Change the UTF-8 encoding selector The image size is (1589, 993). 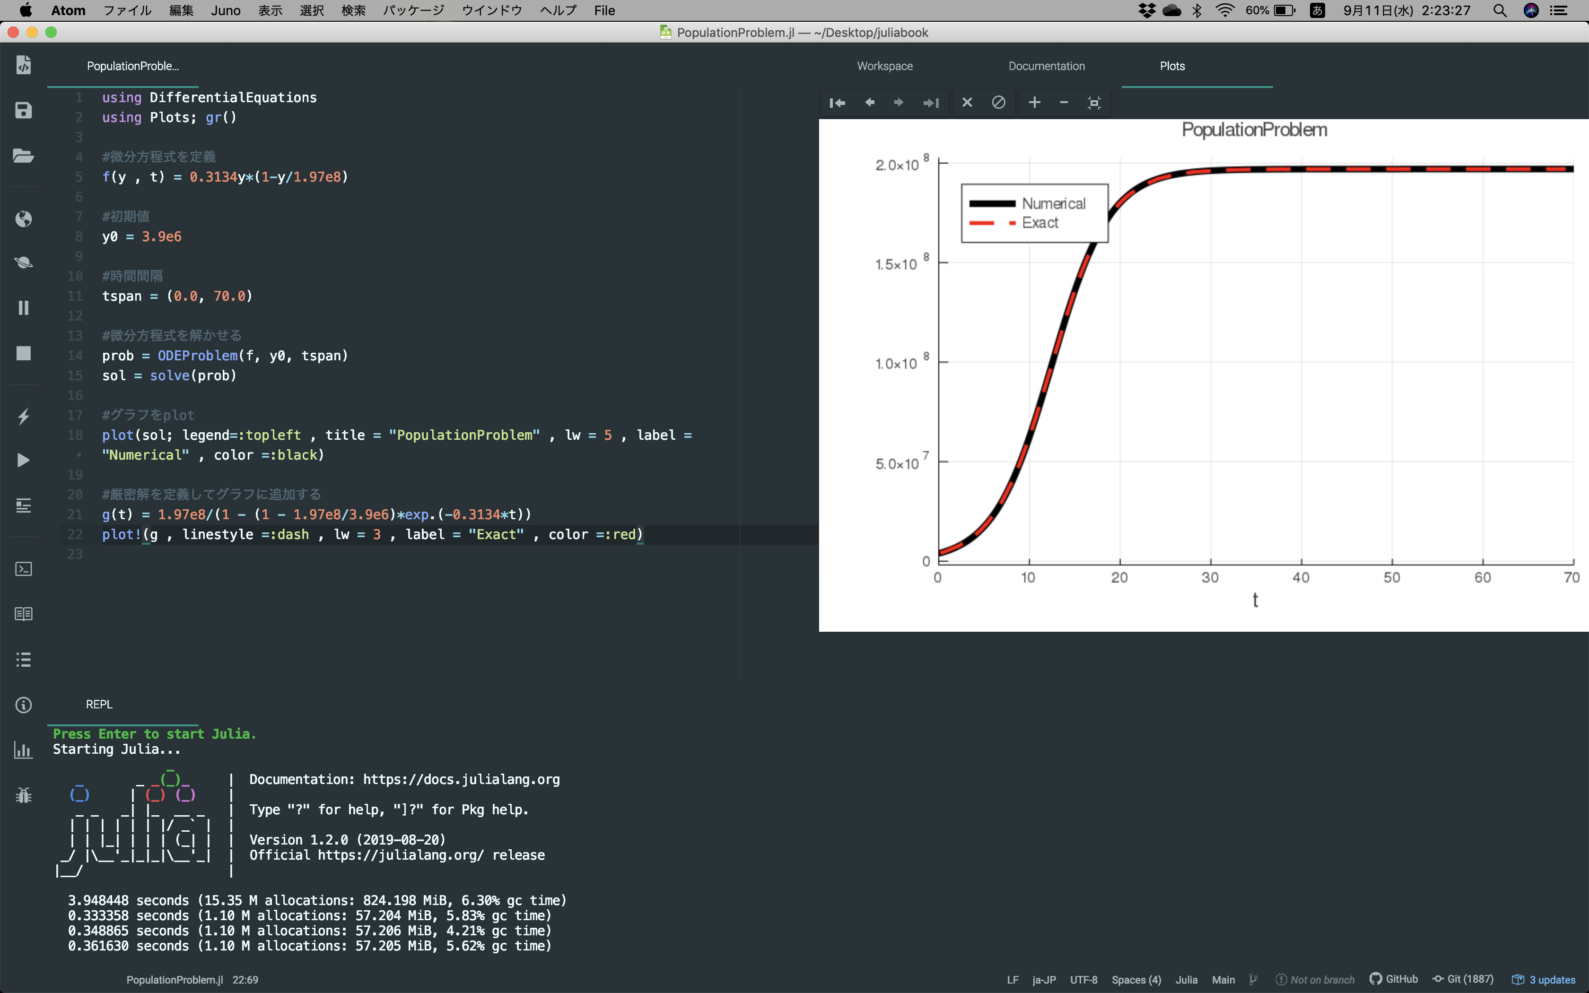tap(1083, 979)
